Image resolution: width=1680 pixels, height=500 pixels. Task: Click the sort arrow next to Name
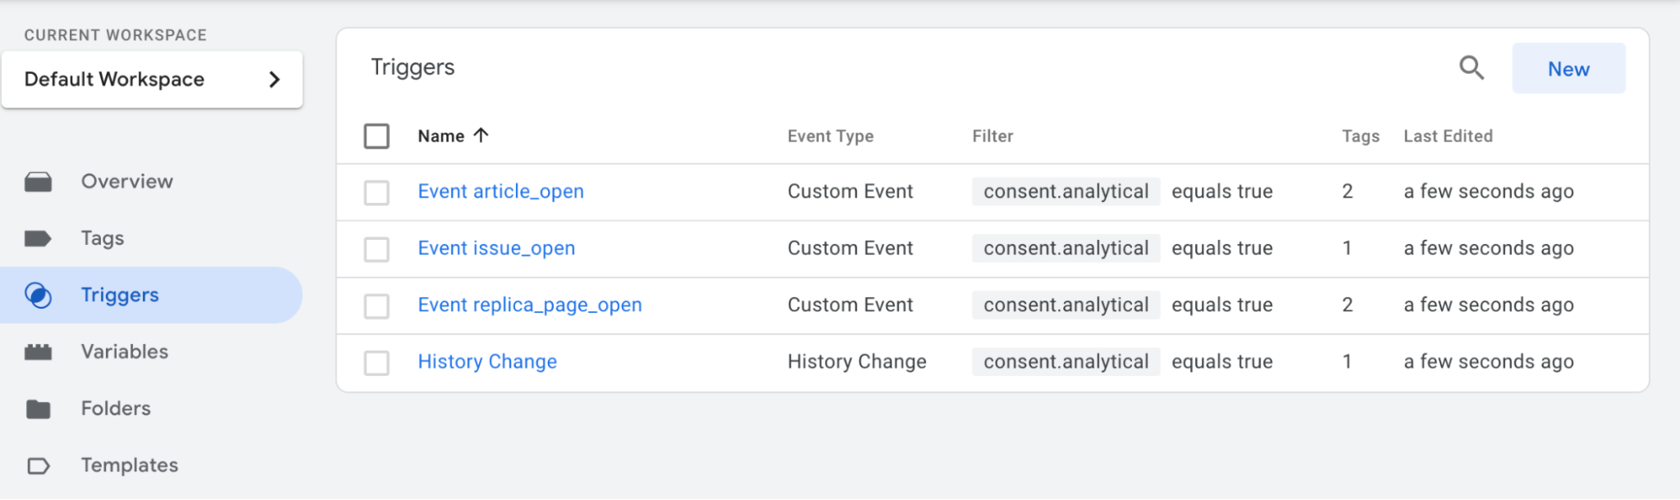(481, 136)
